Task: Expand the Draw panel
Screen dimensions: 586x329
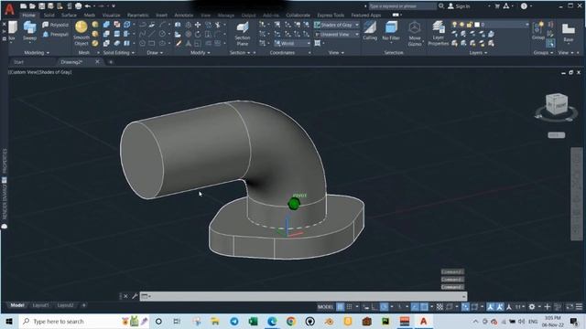Action: tap(155, 53)
